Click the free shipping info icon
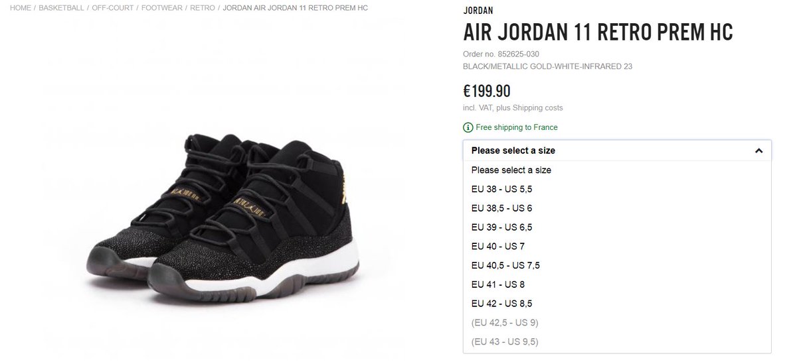The height and width of the screenshot is (364, 797). point(468,127)
